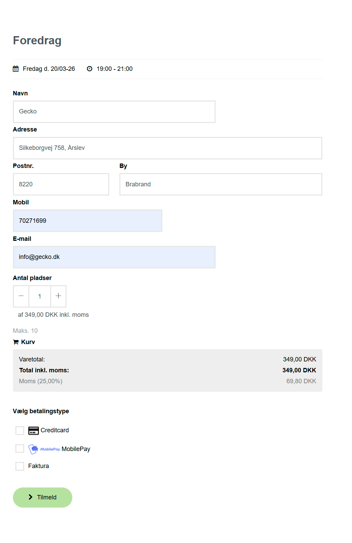Click the Faktura label text
This screenshot has height=543, width=352.
(x=39, y=466)
